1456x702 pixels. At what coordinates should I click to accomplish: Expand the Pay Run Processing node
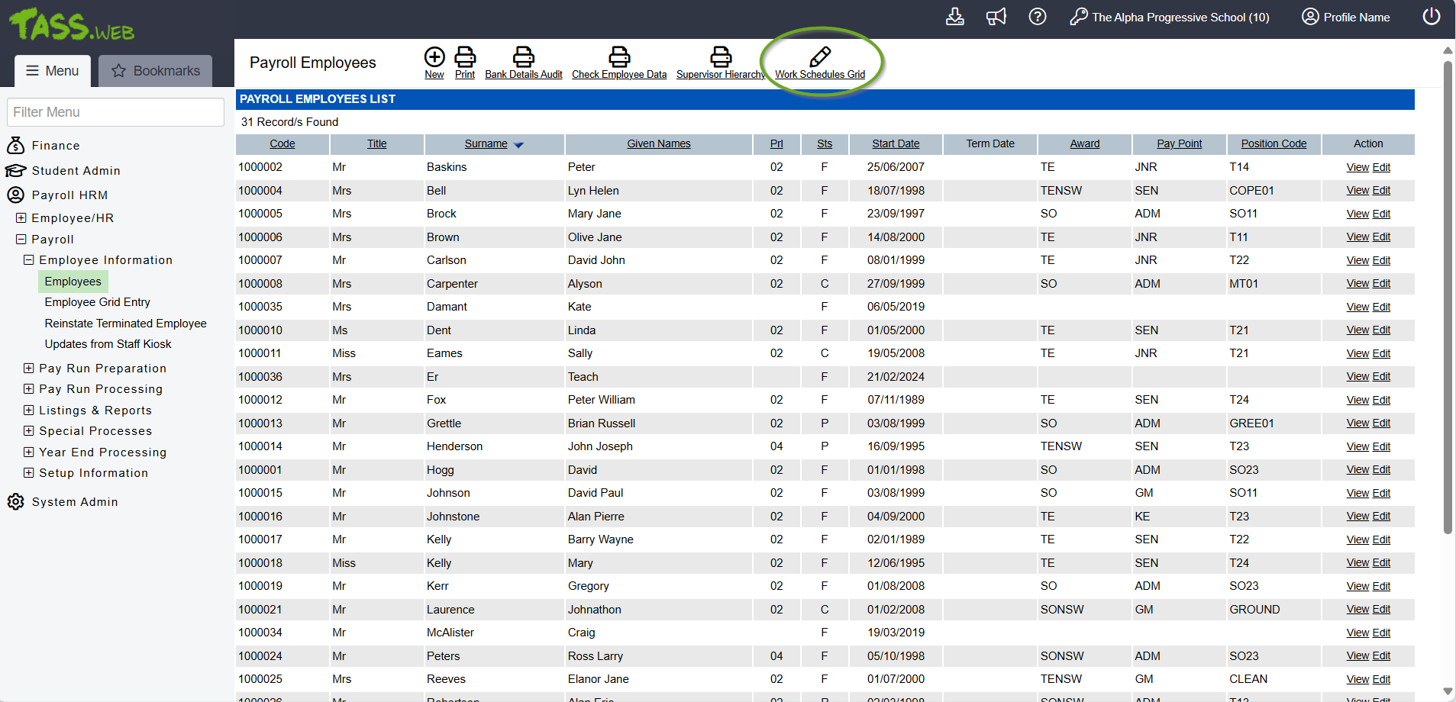29,389
